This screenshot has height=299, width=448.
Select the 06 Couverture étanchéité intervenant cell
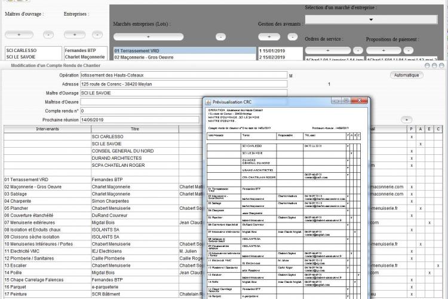(47, 215)
